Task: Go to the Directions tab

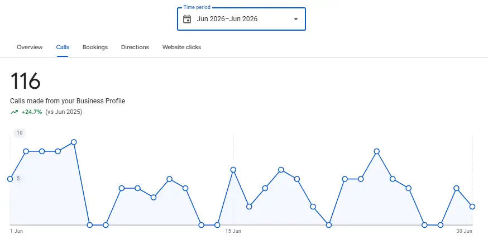Action: coord(135,47)
